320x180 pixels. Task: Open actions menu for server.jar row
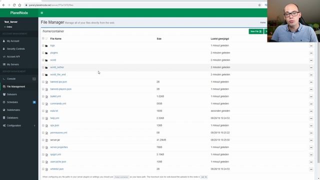click(311, 140)
